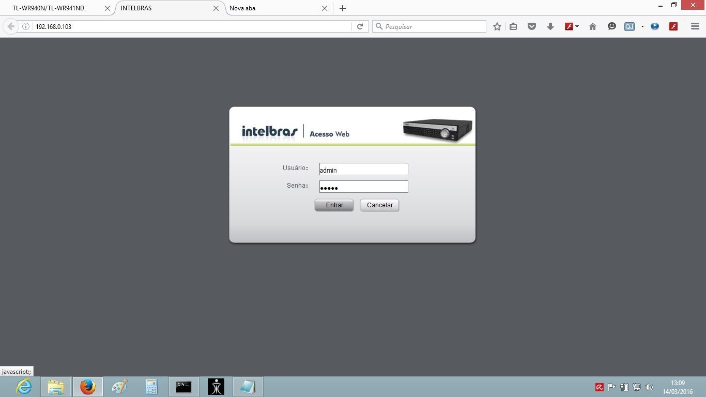Show site information for 192.168.0.103

(25, 26)
